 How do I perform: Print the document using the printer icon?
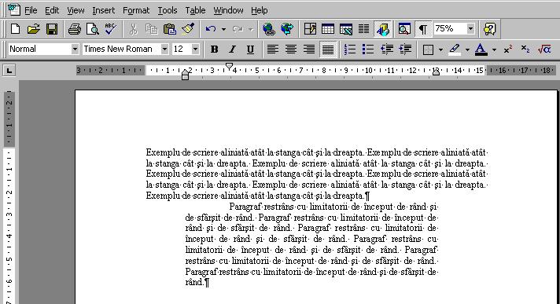[x=75, y=29]
